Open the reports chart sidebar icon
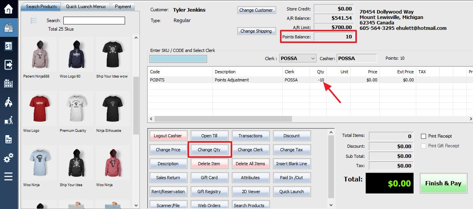The width and height of the screenshot is (473, 209). click(x=9, y=139)
